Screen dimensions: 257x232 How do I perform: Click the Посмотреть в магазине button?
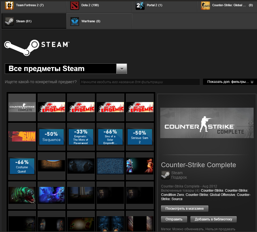pos(185,209)
